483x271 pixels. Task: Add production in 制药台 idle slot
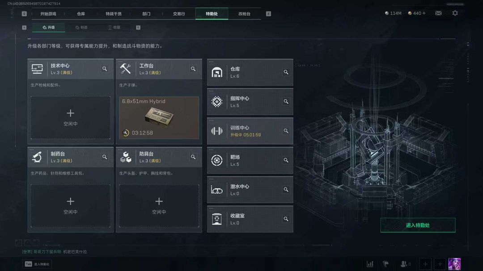click(71, 206)
